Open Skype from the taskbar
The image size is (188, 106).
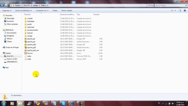click(63, 103)
